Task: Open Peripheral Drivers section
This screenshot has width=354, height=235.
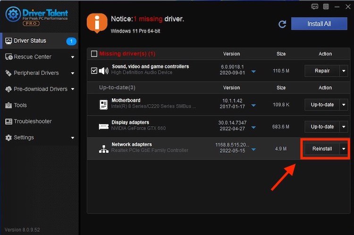Action: click(39, 73)
